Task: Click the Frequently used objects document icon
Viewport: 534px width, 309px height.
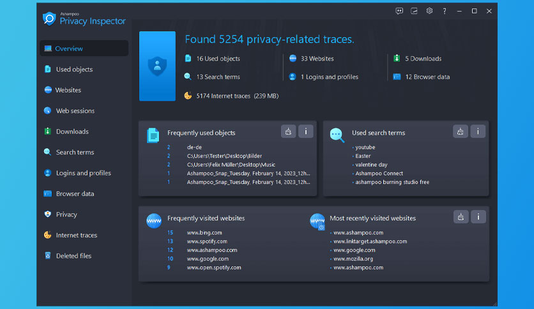Action: (x=153, y=135)
